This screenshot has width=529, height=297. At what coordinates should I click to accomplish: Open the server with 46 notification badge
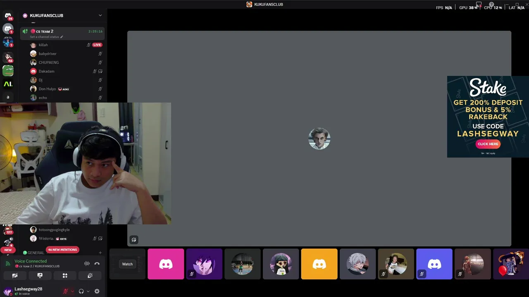(x=8, y=57)
